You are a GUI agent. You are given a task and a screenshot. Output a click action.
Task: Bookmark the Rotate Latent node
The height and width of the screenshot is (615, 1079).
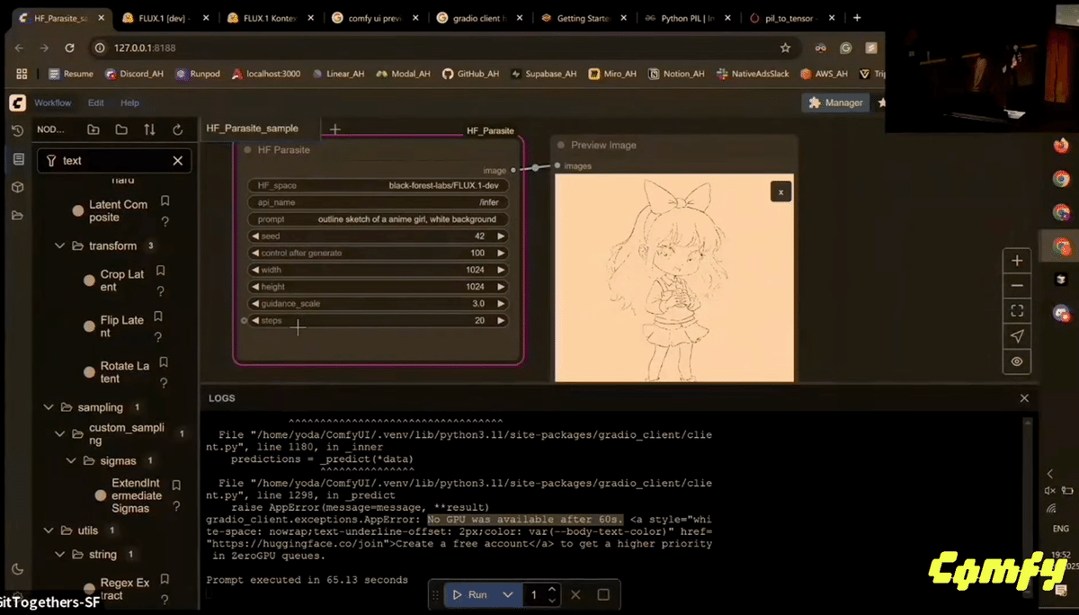coord(164,362)
